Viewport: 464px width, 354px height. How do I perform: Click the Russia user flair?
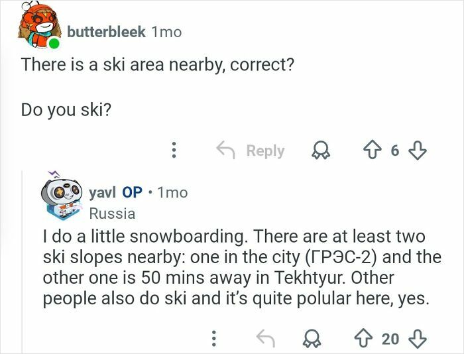pyautogui.click(x=112, y=213)
